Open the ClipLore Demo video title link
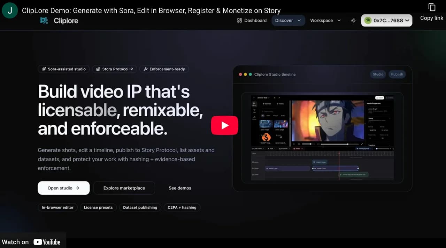 [x=151, y=10]
